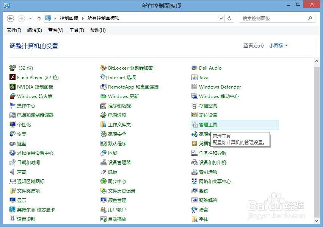This screenshot has width=323, height=227.
Task: Open the 查看方式 小图标 dropdown
Action: click(x=278, y=45)
